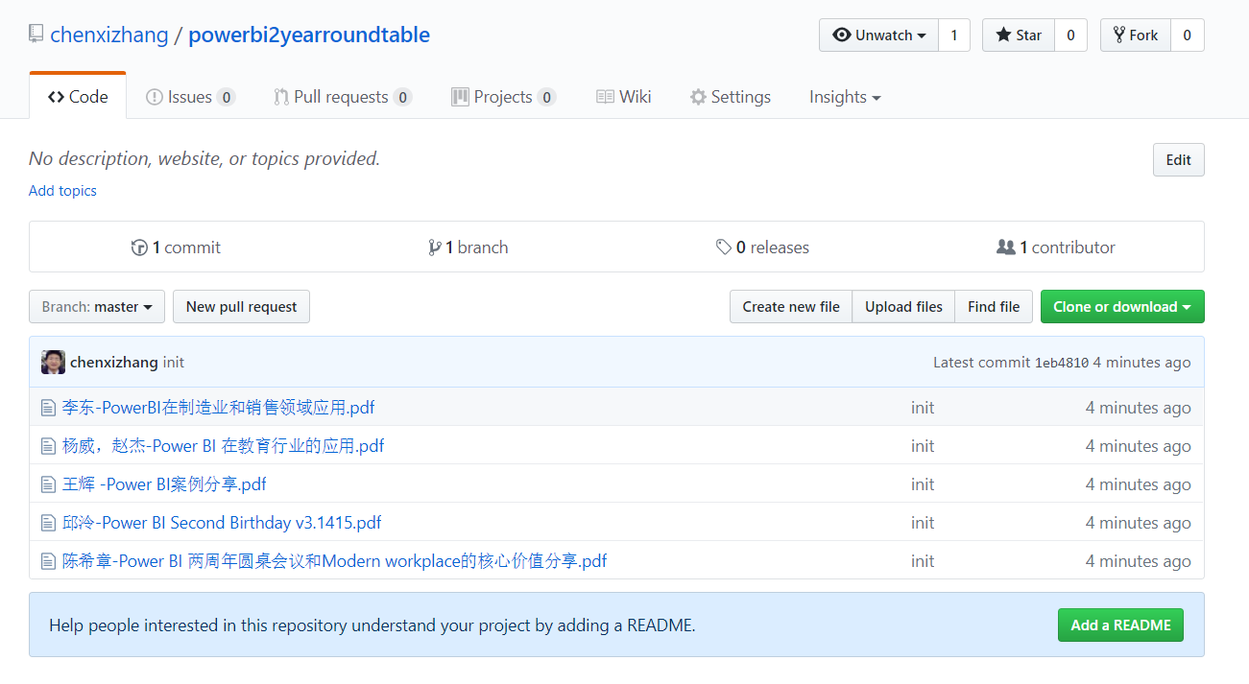Viewport: 1249px width, 684px height.
Task: Expand the Insights menu
Action: pyautogui.click(x=845, y=97)
